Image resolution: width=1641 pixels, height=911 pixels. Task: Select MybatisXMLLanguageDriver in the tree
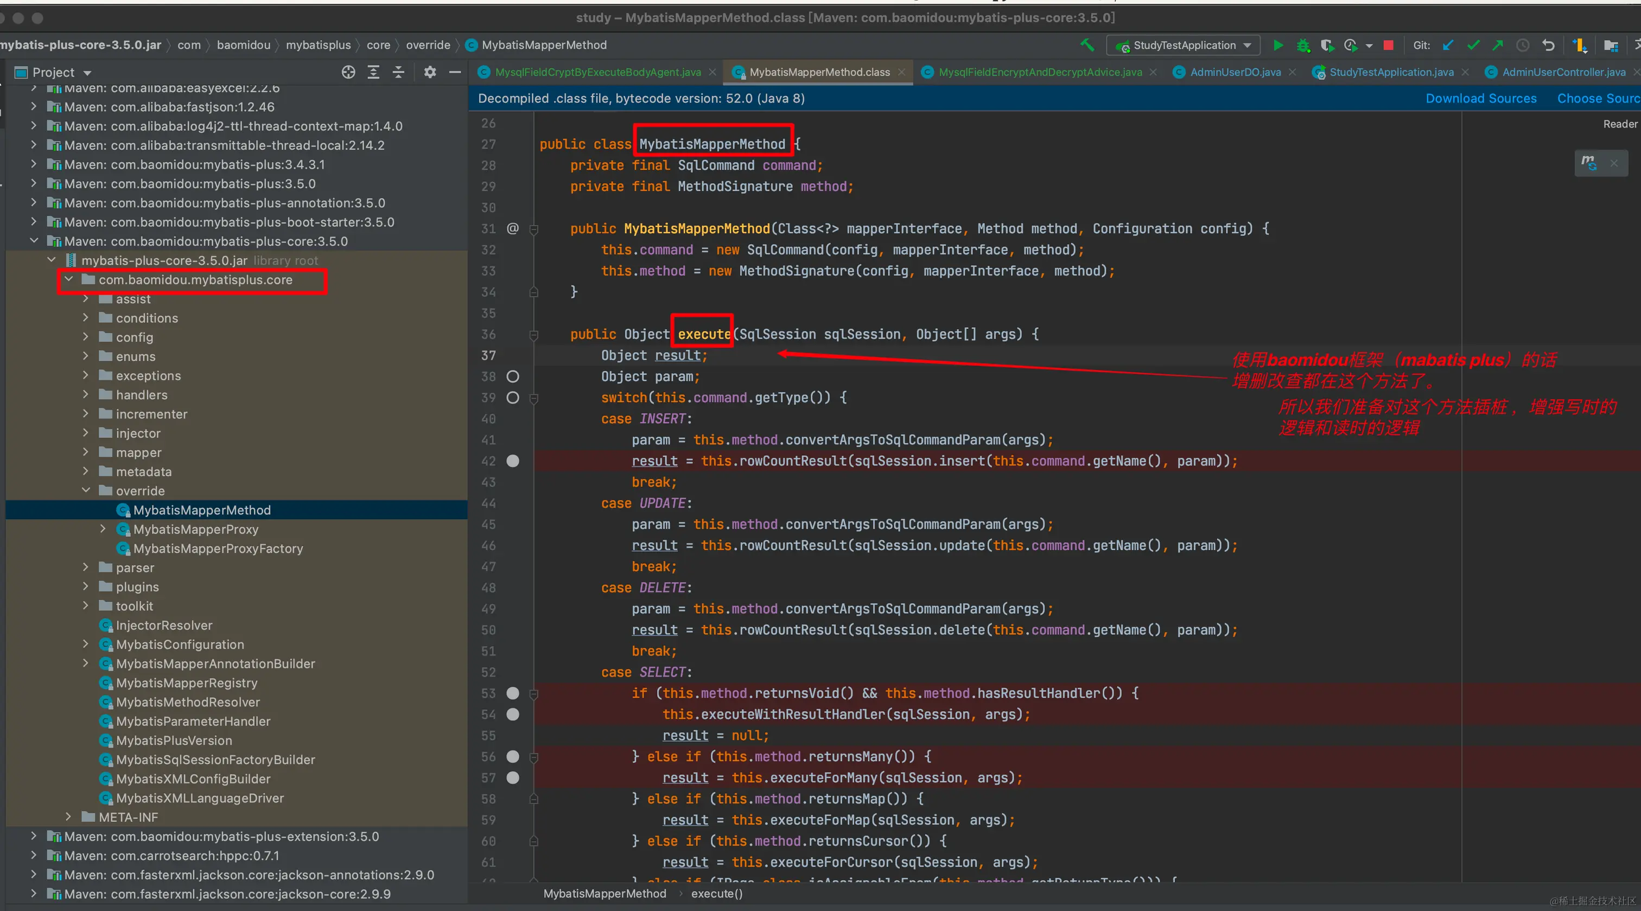click(x=199, y=798)
